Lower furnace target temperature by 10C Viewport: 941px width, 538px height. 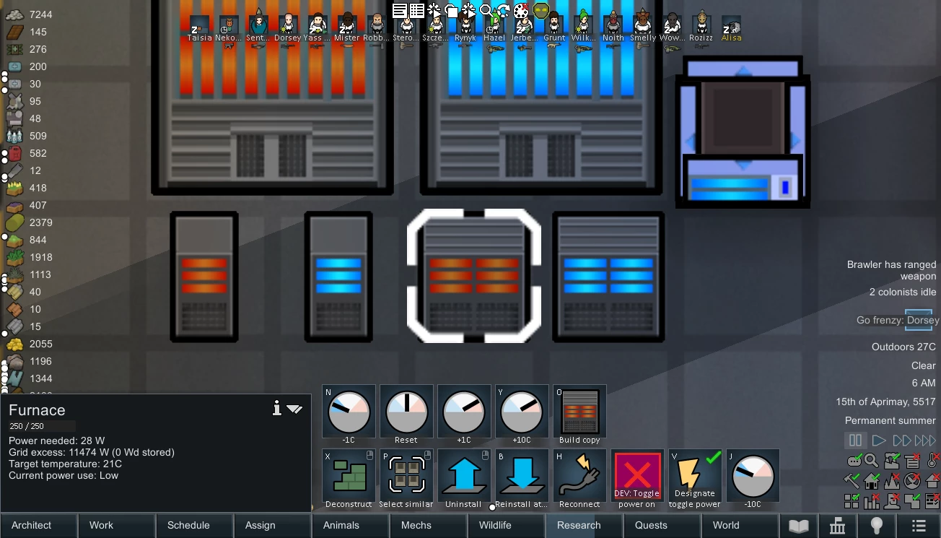pos(753,476)
